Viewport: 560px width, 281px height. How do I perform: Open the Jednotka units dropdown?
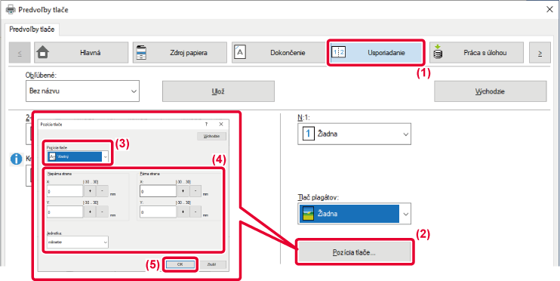tap(78, 242)
